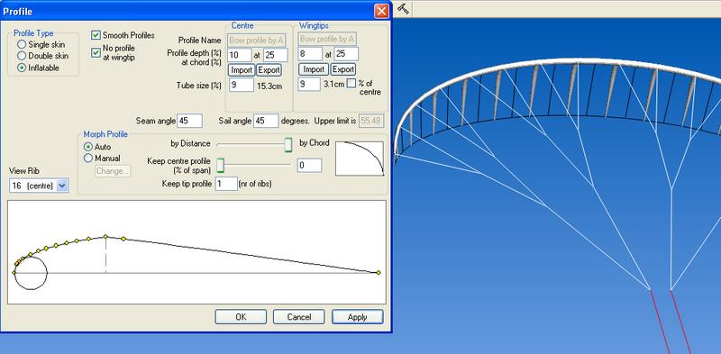Screen dimensions: 721x354
Task: Click the Upper limit value 55.48
Action: click(371, 121)
